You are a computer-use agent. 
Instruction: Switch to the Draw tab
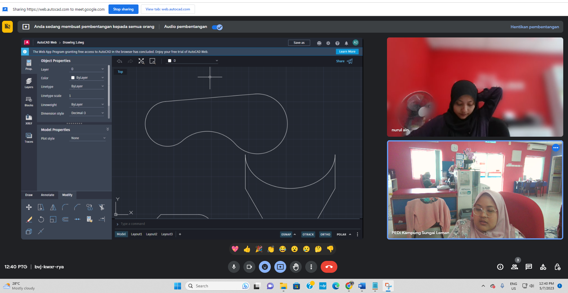[x=29, y=195]
